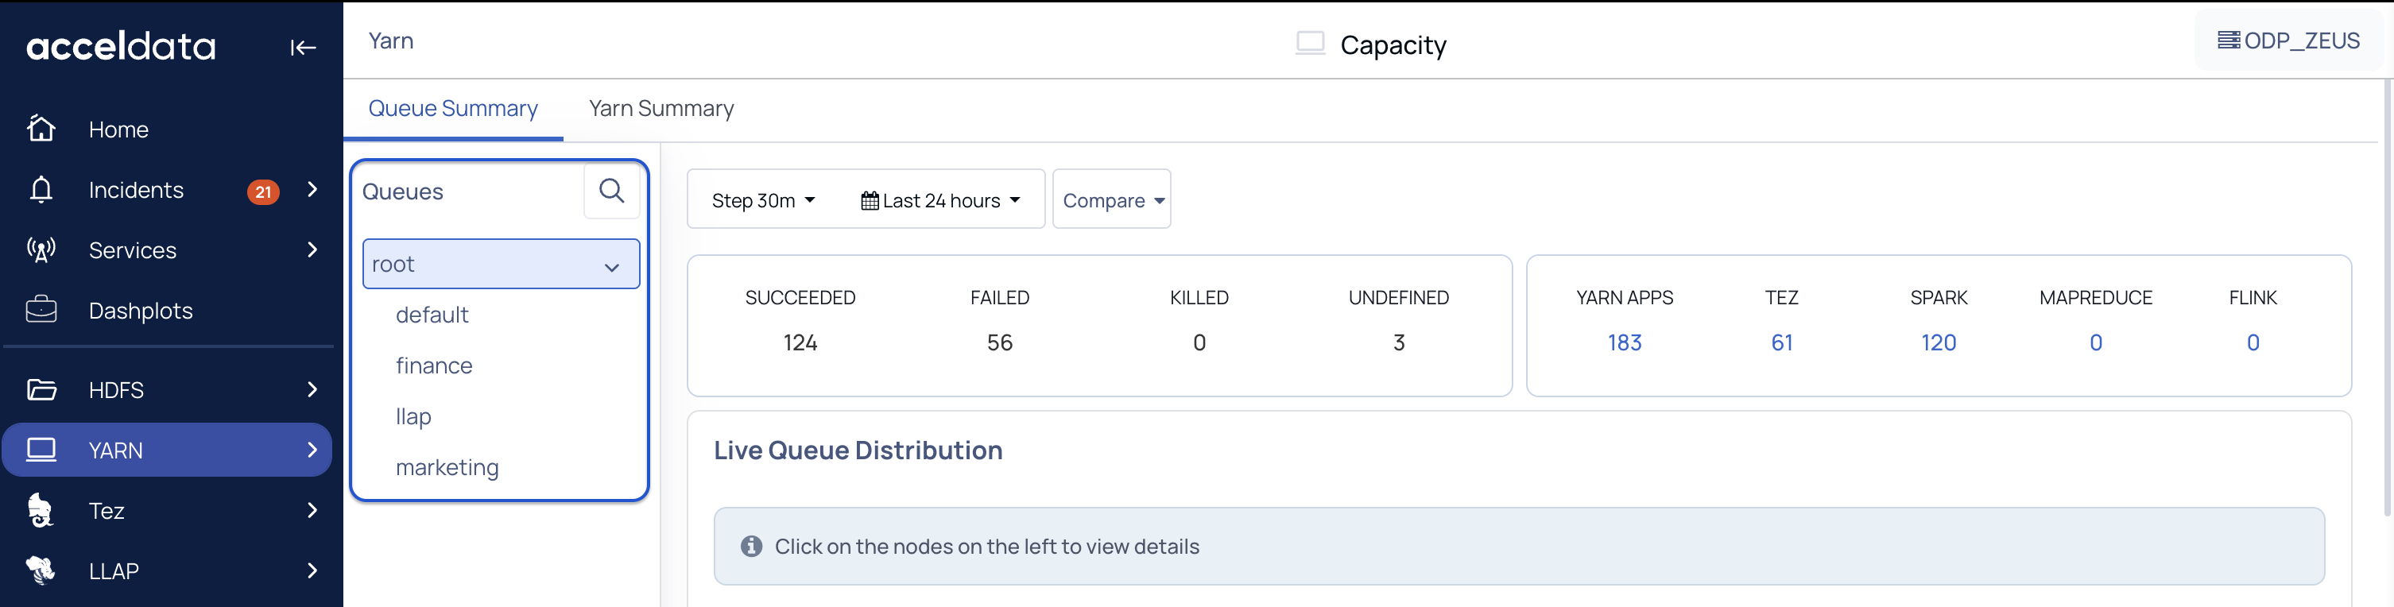This screenshot has height=607, width=2394.
Task: Toggle the Capacity checkbox
Action: tap(1311, 43)
